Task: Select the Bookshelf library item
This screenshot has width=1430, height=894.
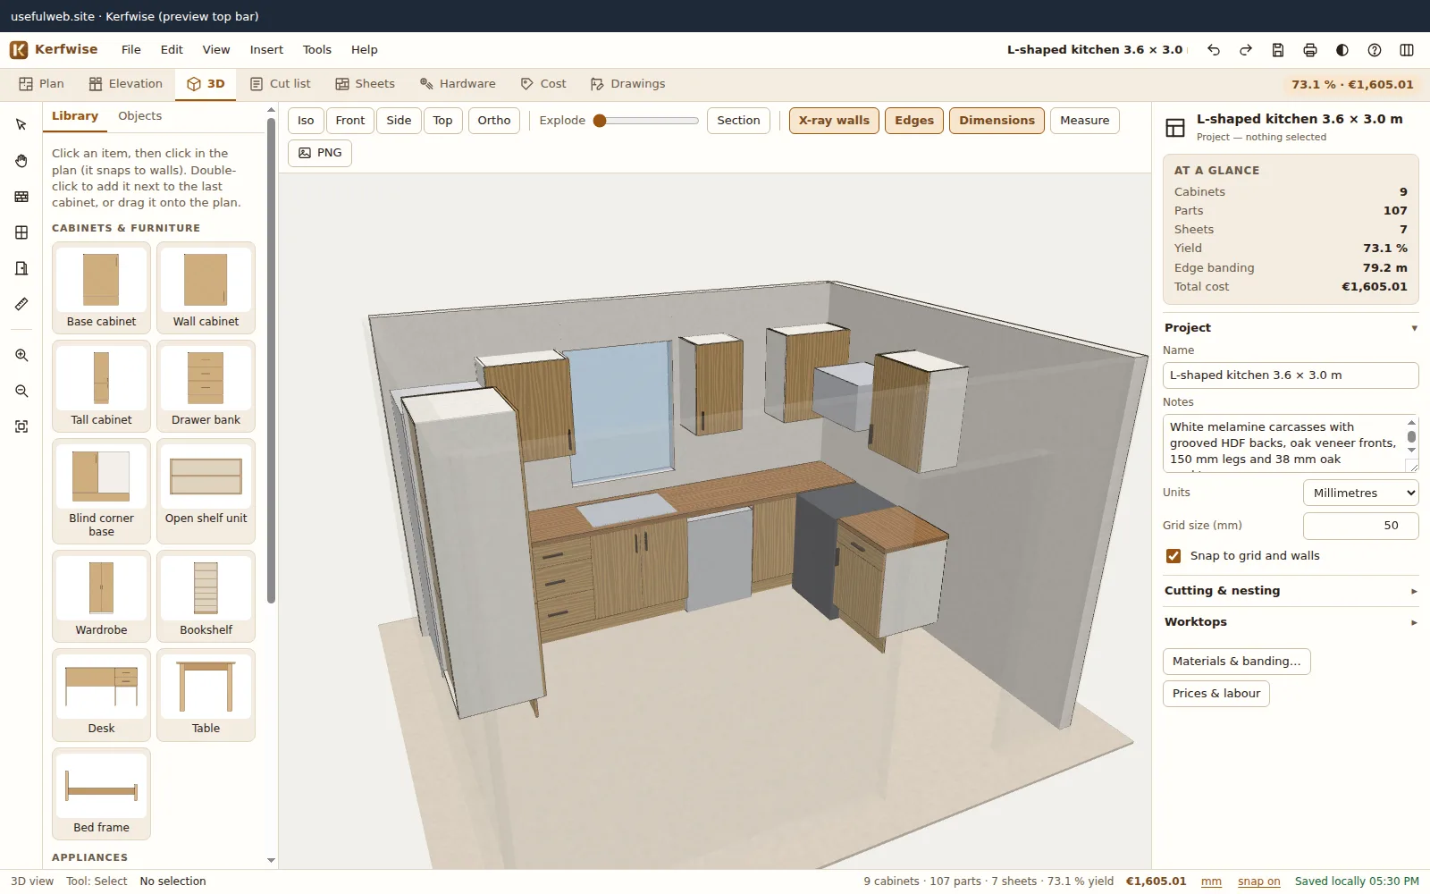Action: (x=206, y=596)
